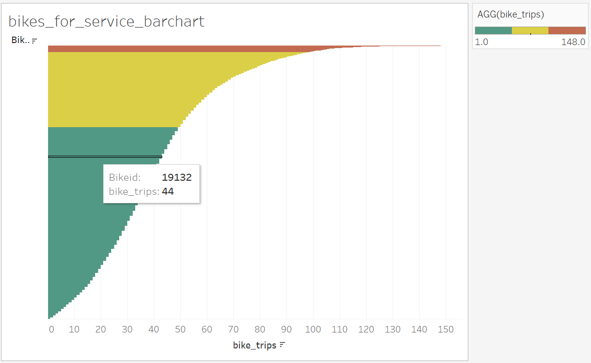Click the bike_trips value 44 in the tooltip
The height and width of the screenshot is (363, 591).
168,191
